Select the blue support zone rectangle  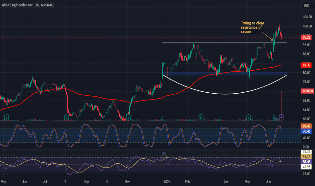click(225, 74)
